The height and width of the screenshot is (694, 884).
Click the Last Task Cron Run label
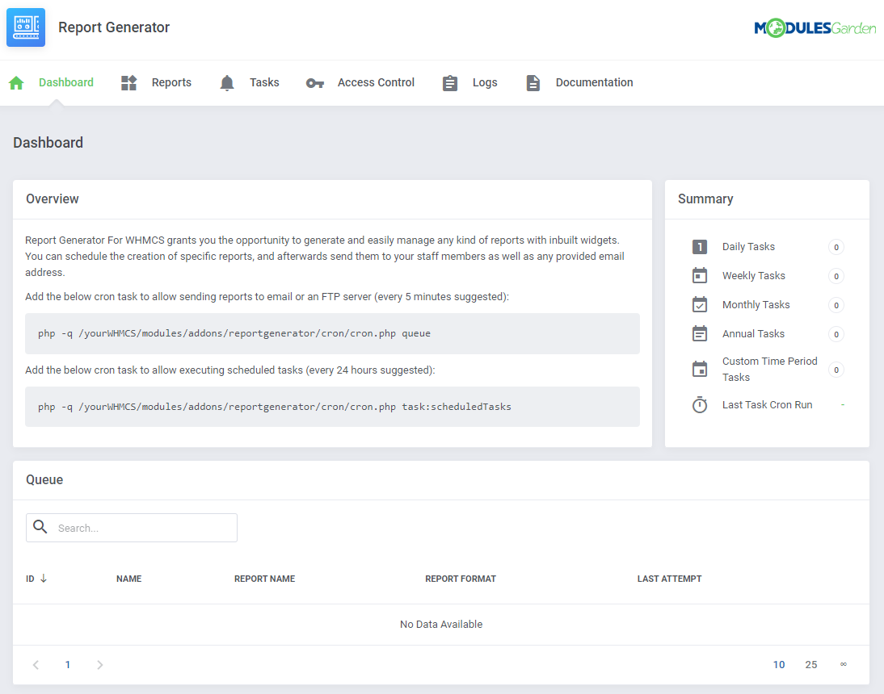(768, 404)
